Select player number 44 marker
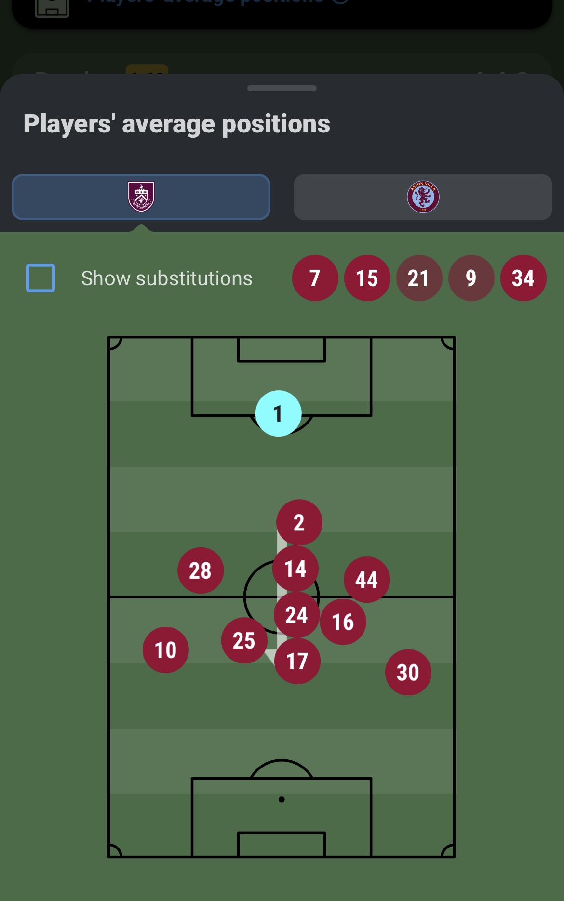Viewport: 564px width, 901px height. (366, 580)
